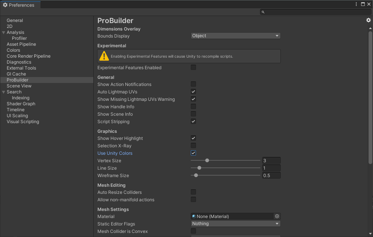Collapse the Search tree arrow

pyautogui.click(x=4, y=92)
